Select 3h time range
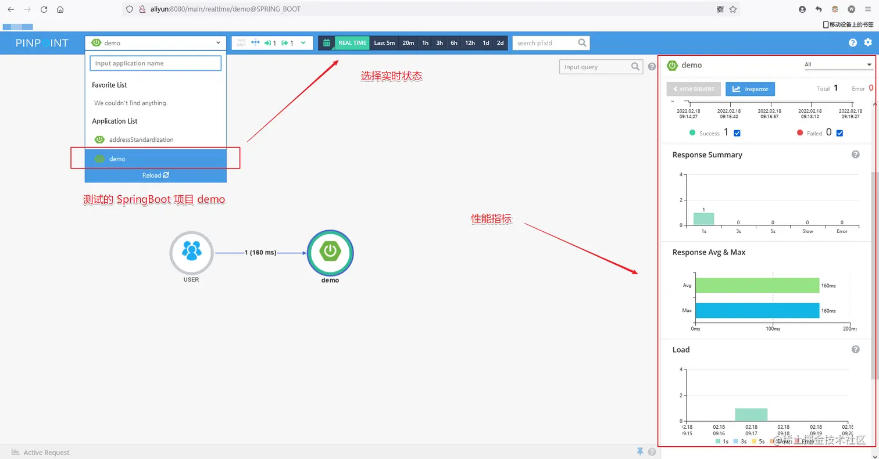879x459 pixels. 440,43
